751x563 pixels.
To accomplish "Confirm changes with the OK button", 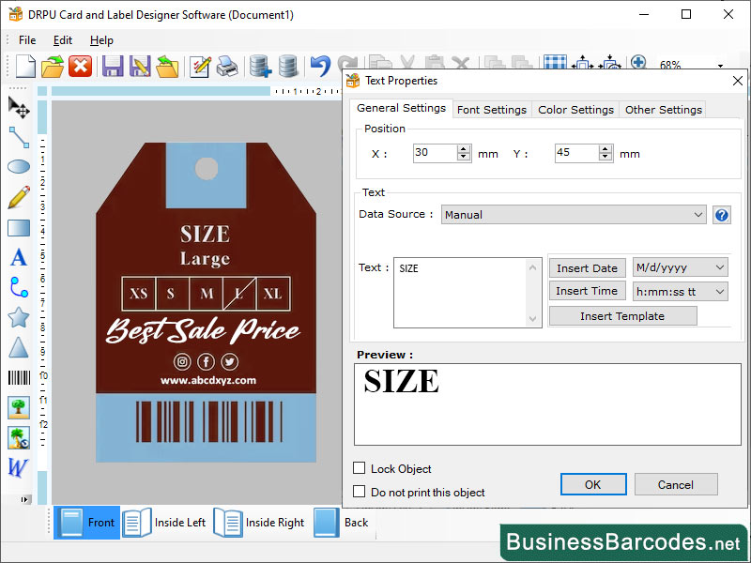I will [592, 484].
